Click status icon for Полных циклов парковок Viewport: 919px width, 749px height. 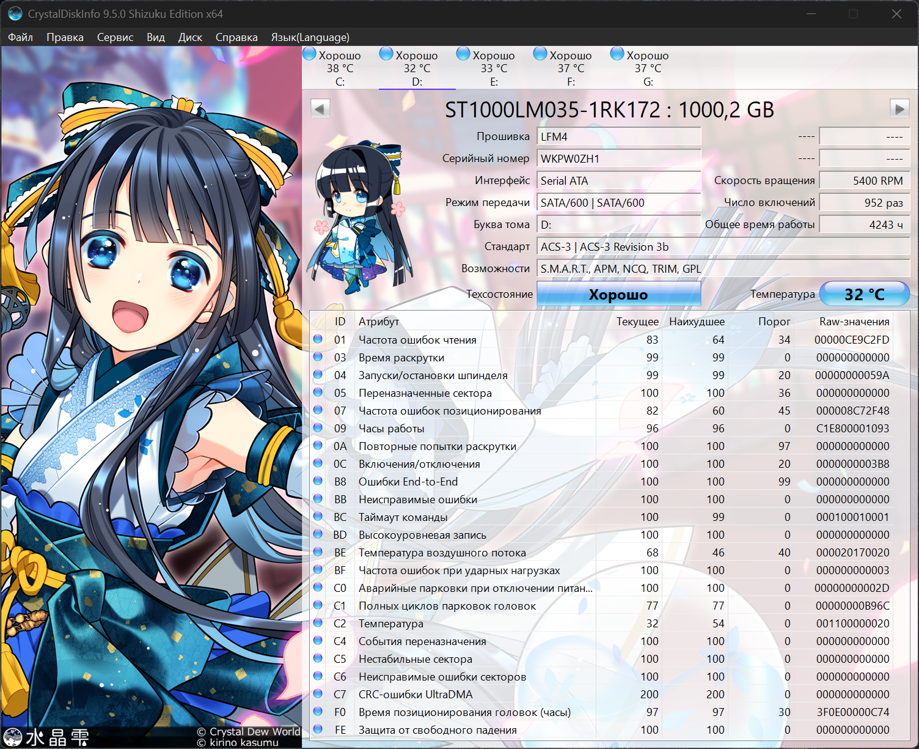[318, 605]
